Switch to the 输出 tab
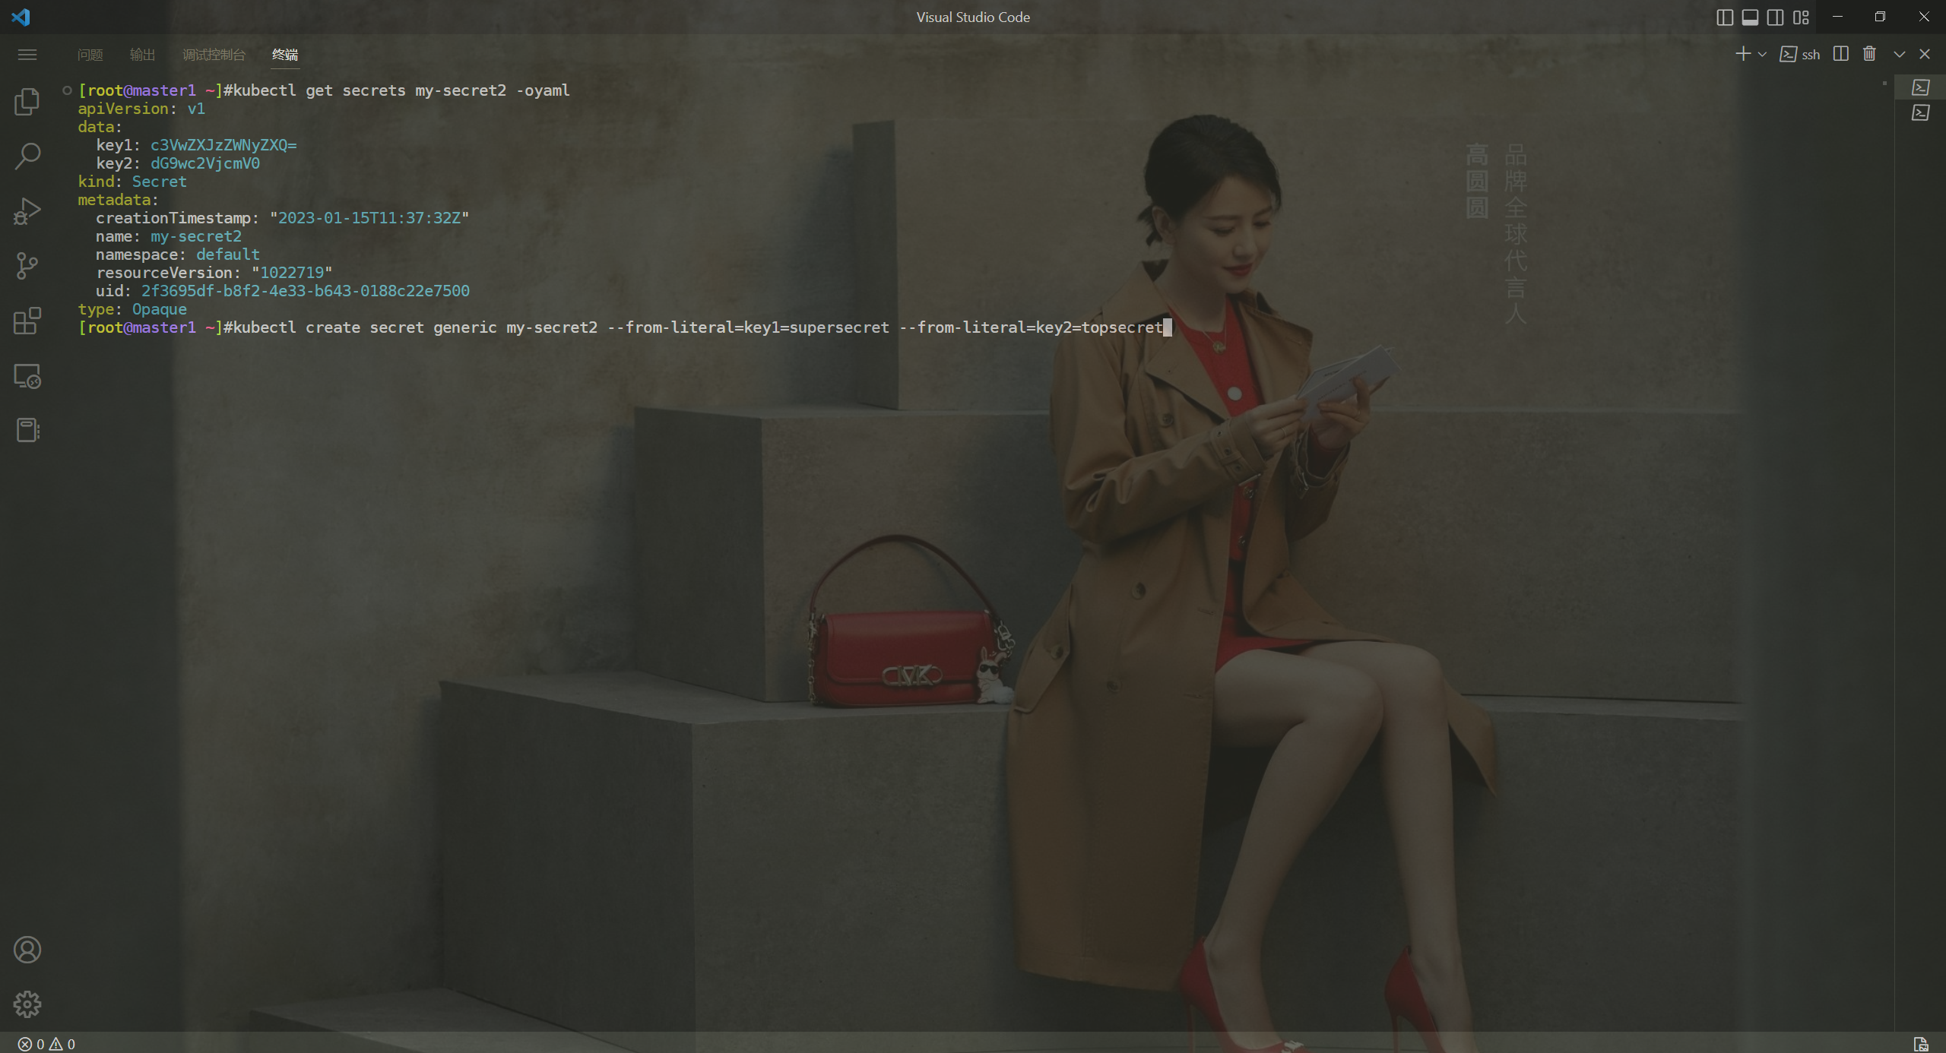The image size is (1946, 1053). click(143, 55)
